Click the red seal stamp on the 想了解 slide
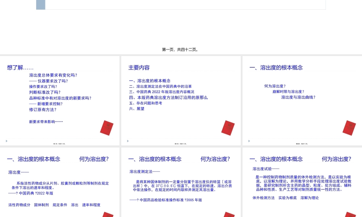 point(107,128)
